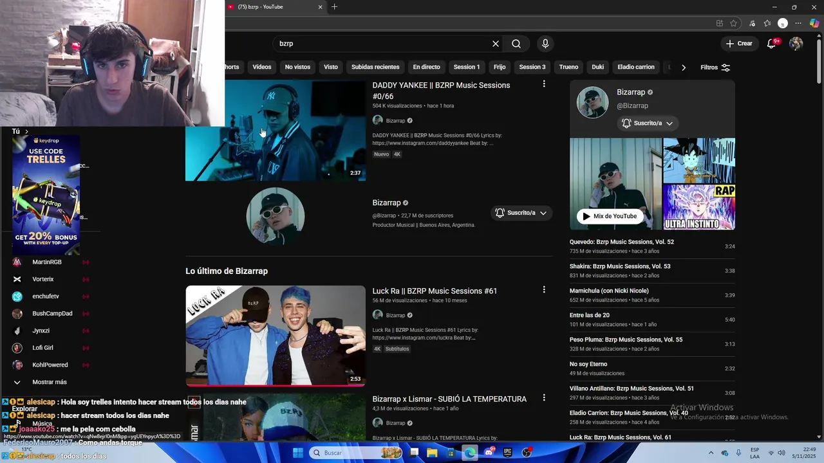Select the Subidas recientes filter chip
This screenshot has height=463, width=824.
[375, 67]
